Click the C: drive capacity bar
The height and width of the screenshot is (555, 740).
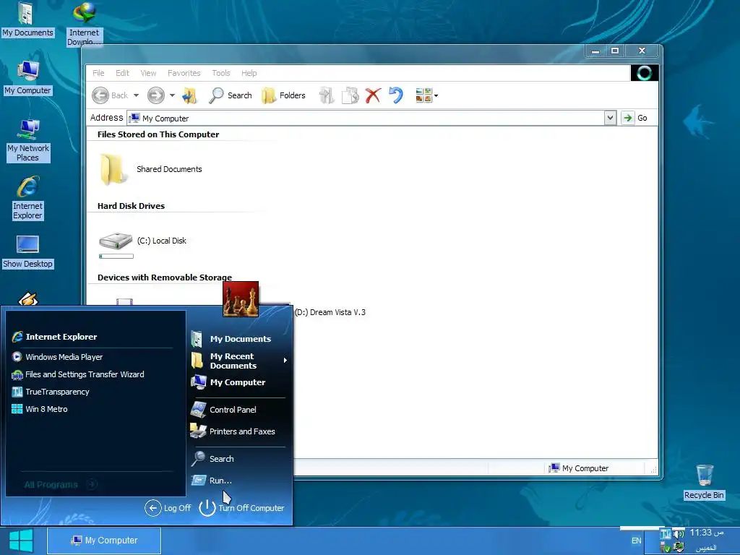click(116, 257)
